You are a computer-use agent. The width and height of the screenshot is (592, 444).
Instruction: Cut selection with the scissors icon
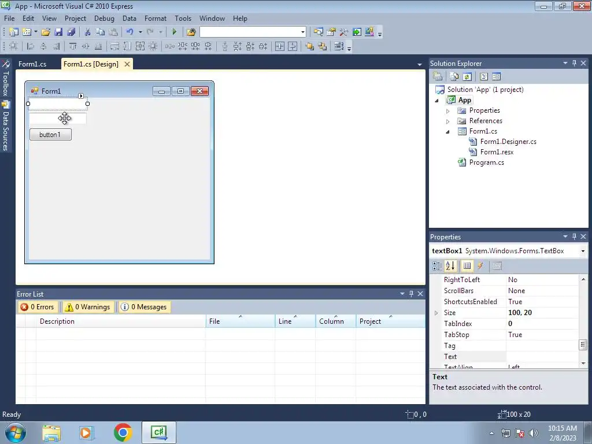click(87, 32)
